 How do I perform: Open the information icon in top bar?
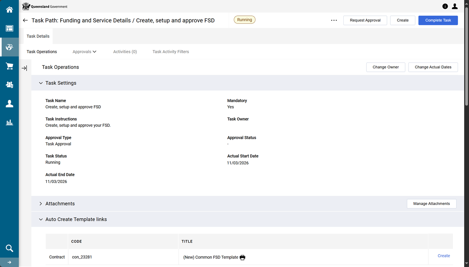tap(445, 6)
